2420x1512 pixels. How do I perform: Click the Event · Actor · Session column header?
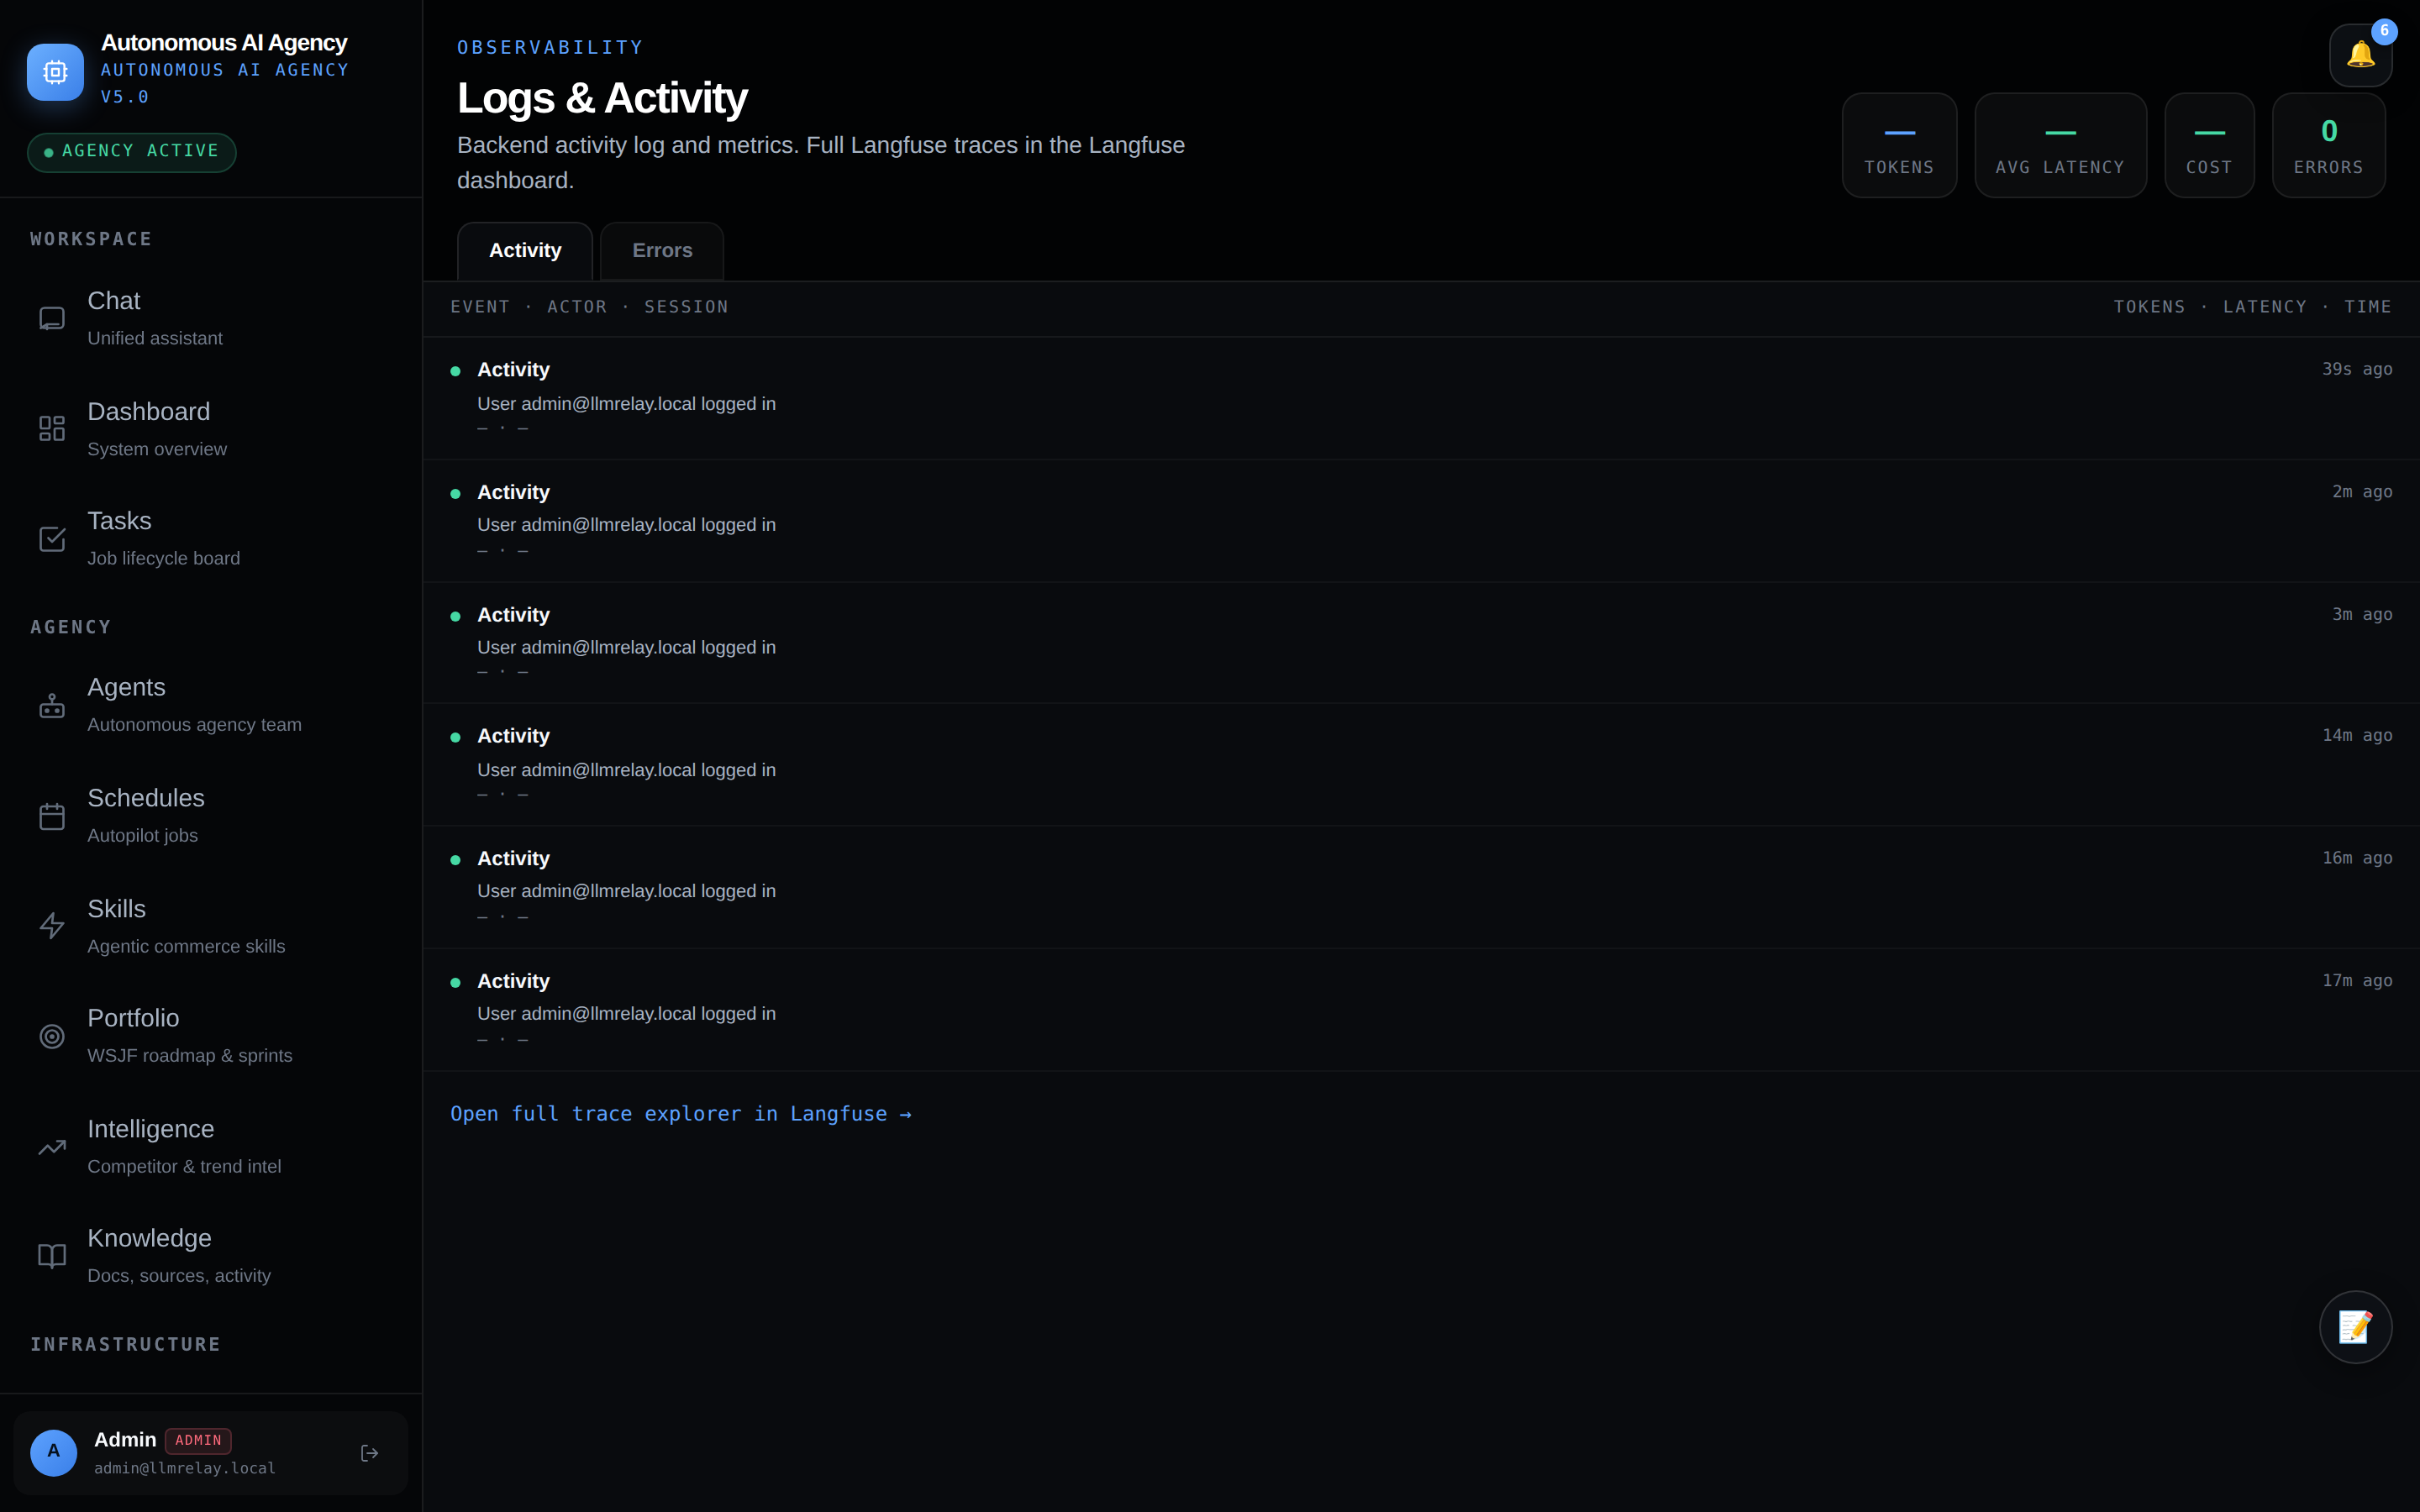pyautogui.click(x=589, y=307)
